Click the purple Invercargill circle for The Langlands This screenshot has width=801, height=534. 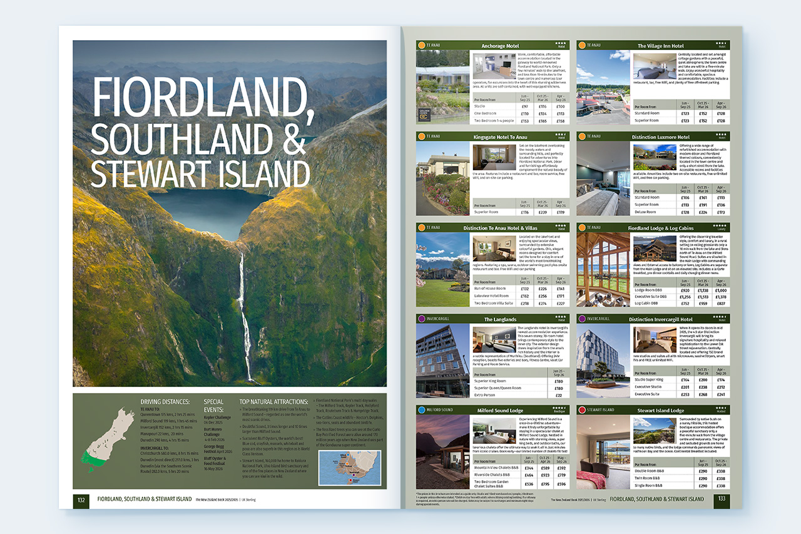[421, 319]
